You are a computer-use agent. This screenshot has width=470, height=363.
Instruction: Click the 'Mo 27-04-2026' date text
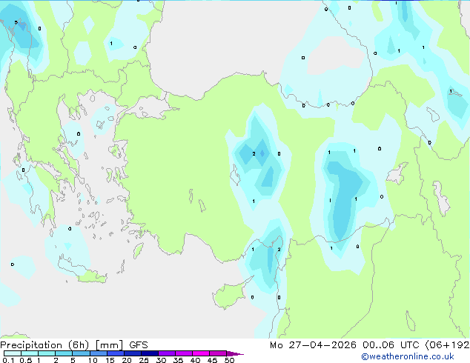pos(313,345)
